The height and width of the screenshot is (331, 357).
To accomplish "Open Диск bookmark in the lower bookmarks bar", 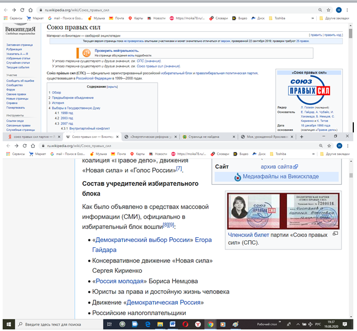I will pos(259,154).
